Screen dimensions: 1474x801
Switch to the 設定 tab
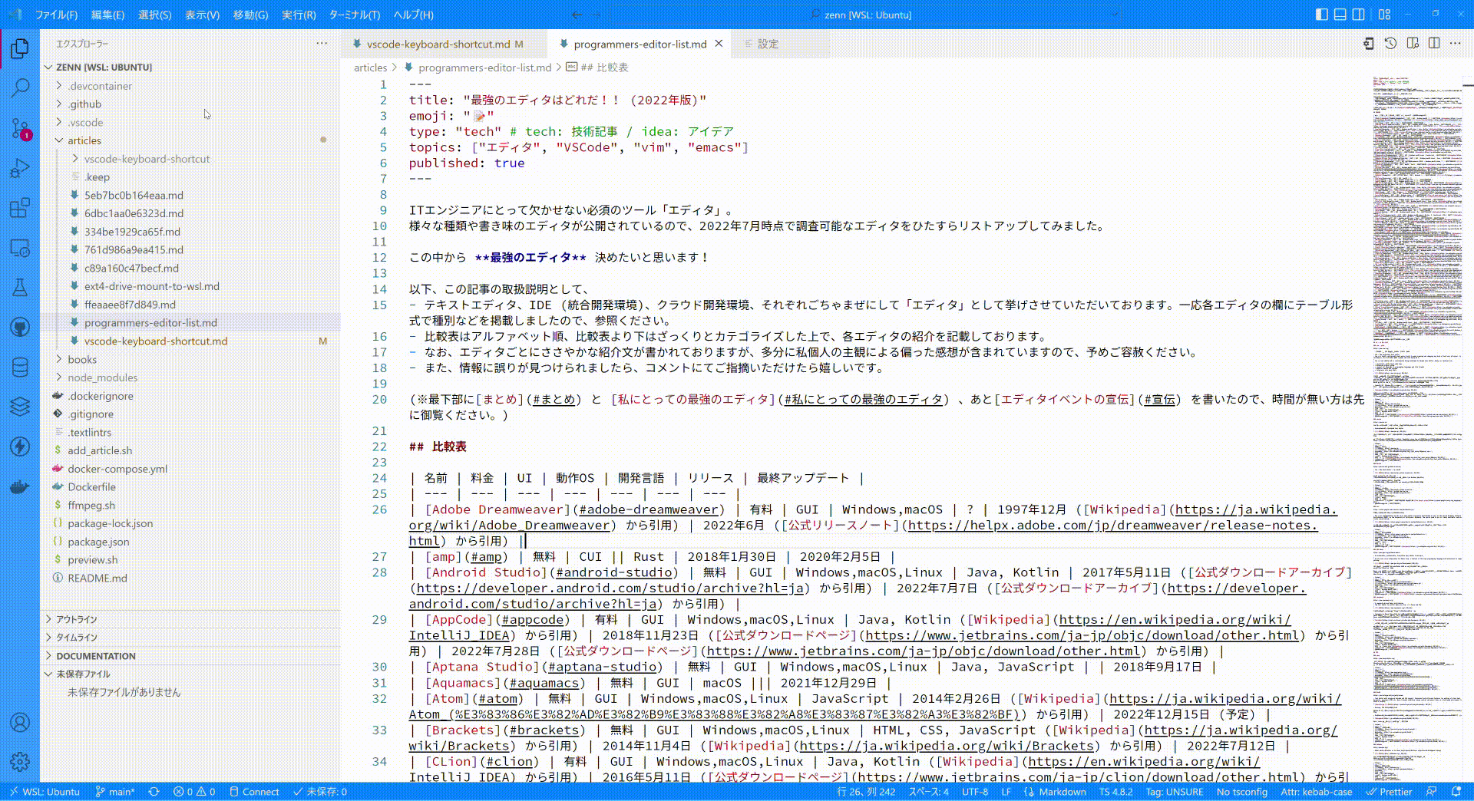768,44
